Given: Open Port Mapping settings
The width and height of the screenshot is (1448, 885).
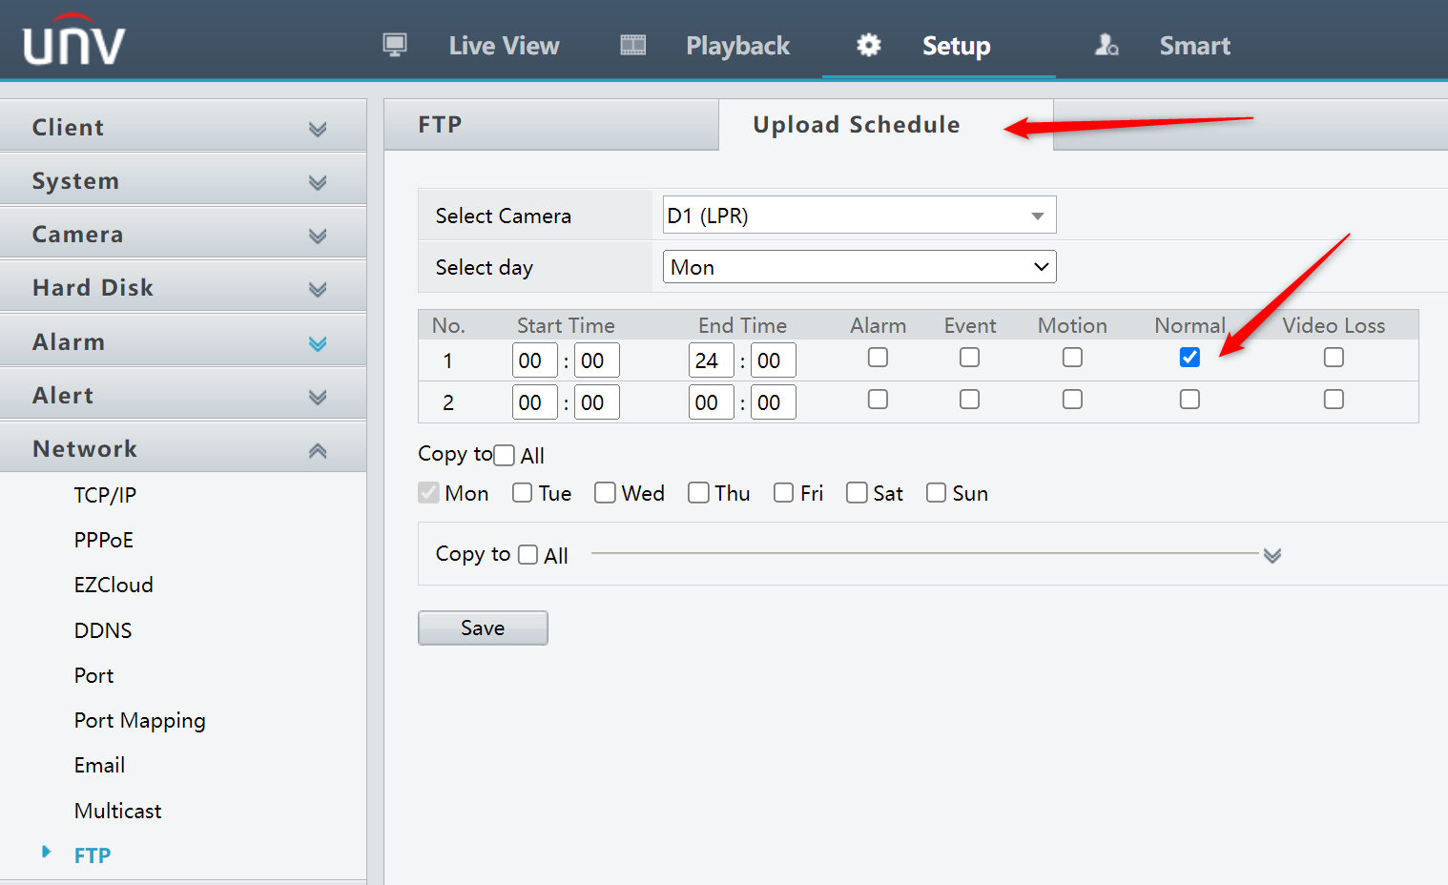Looking at the screenshot, I should pyautogui.click(x=139, y=720).
